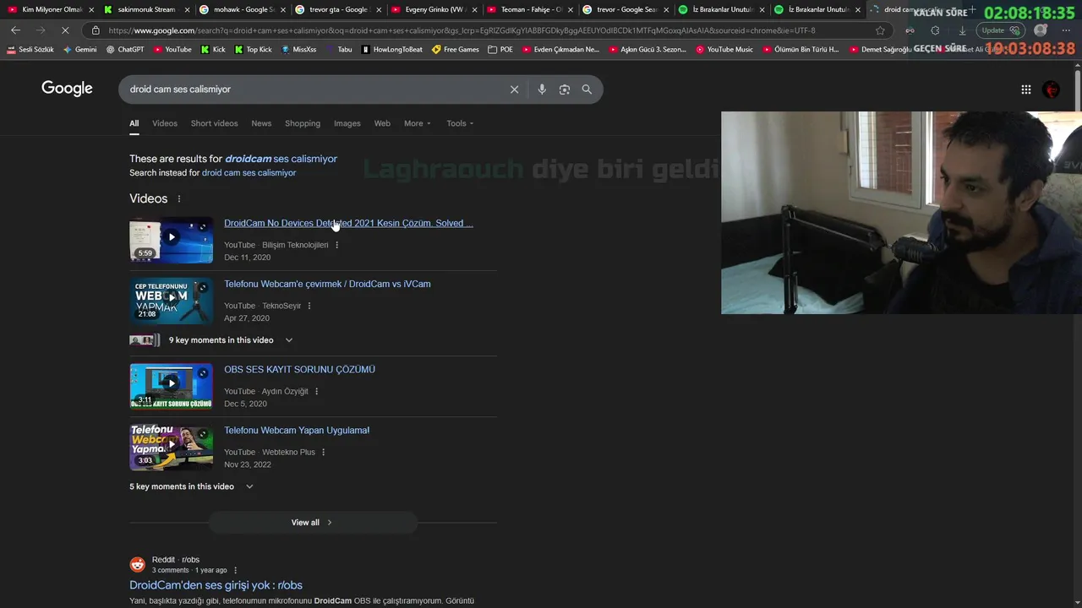Image resolution: width=1082 pixels, height=608 pixels.
Task: Open Telefonu Webcam'e çevirmek DroidCam vs iVCam link
Action: click(x=327, y=285)
